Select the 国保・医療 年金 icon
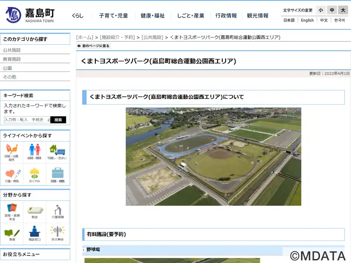Viewport: 351px width, 263px height. [x=12, y=211]
